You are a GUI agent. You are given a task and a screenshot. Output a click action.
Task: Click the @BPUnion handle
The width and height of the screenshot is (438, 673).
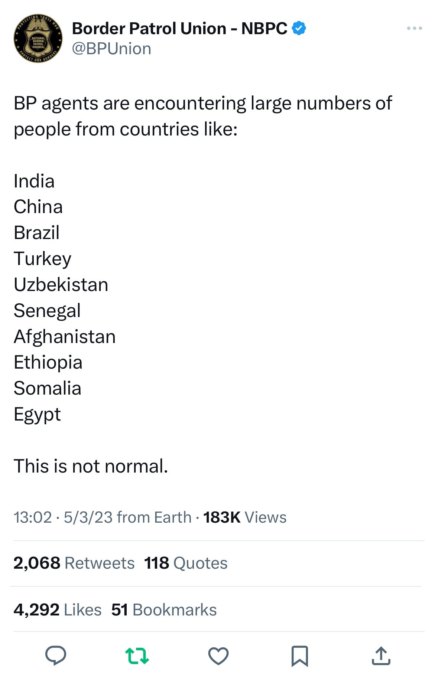[x=111, y=49]
